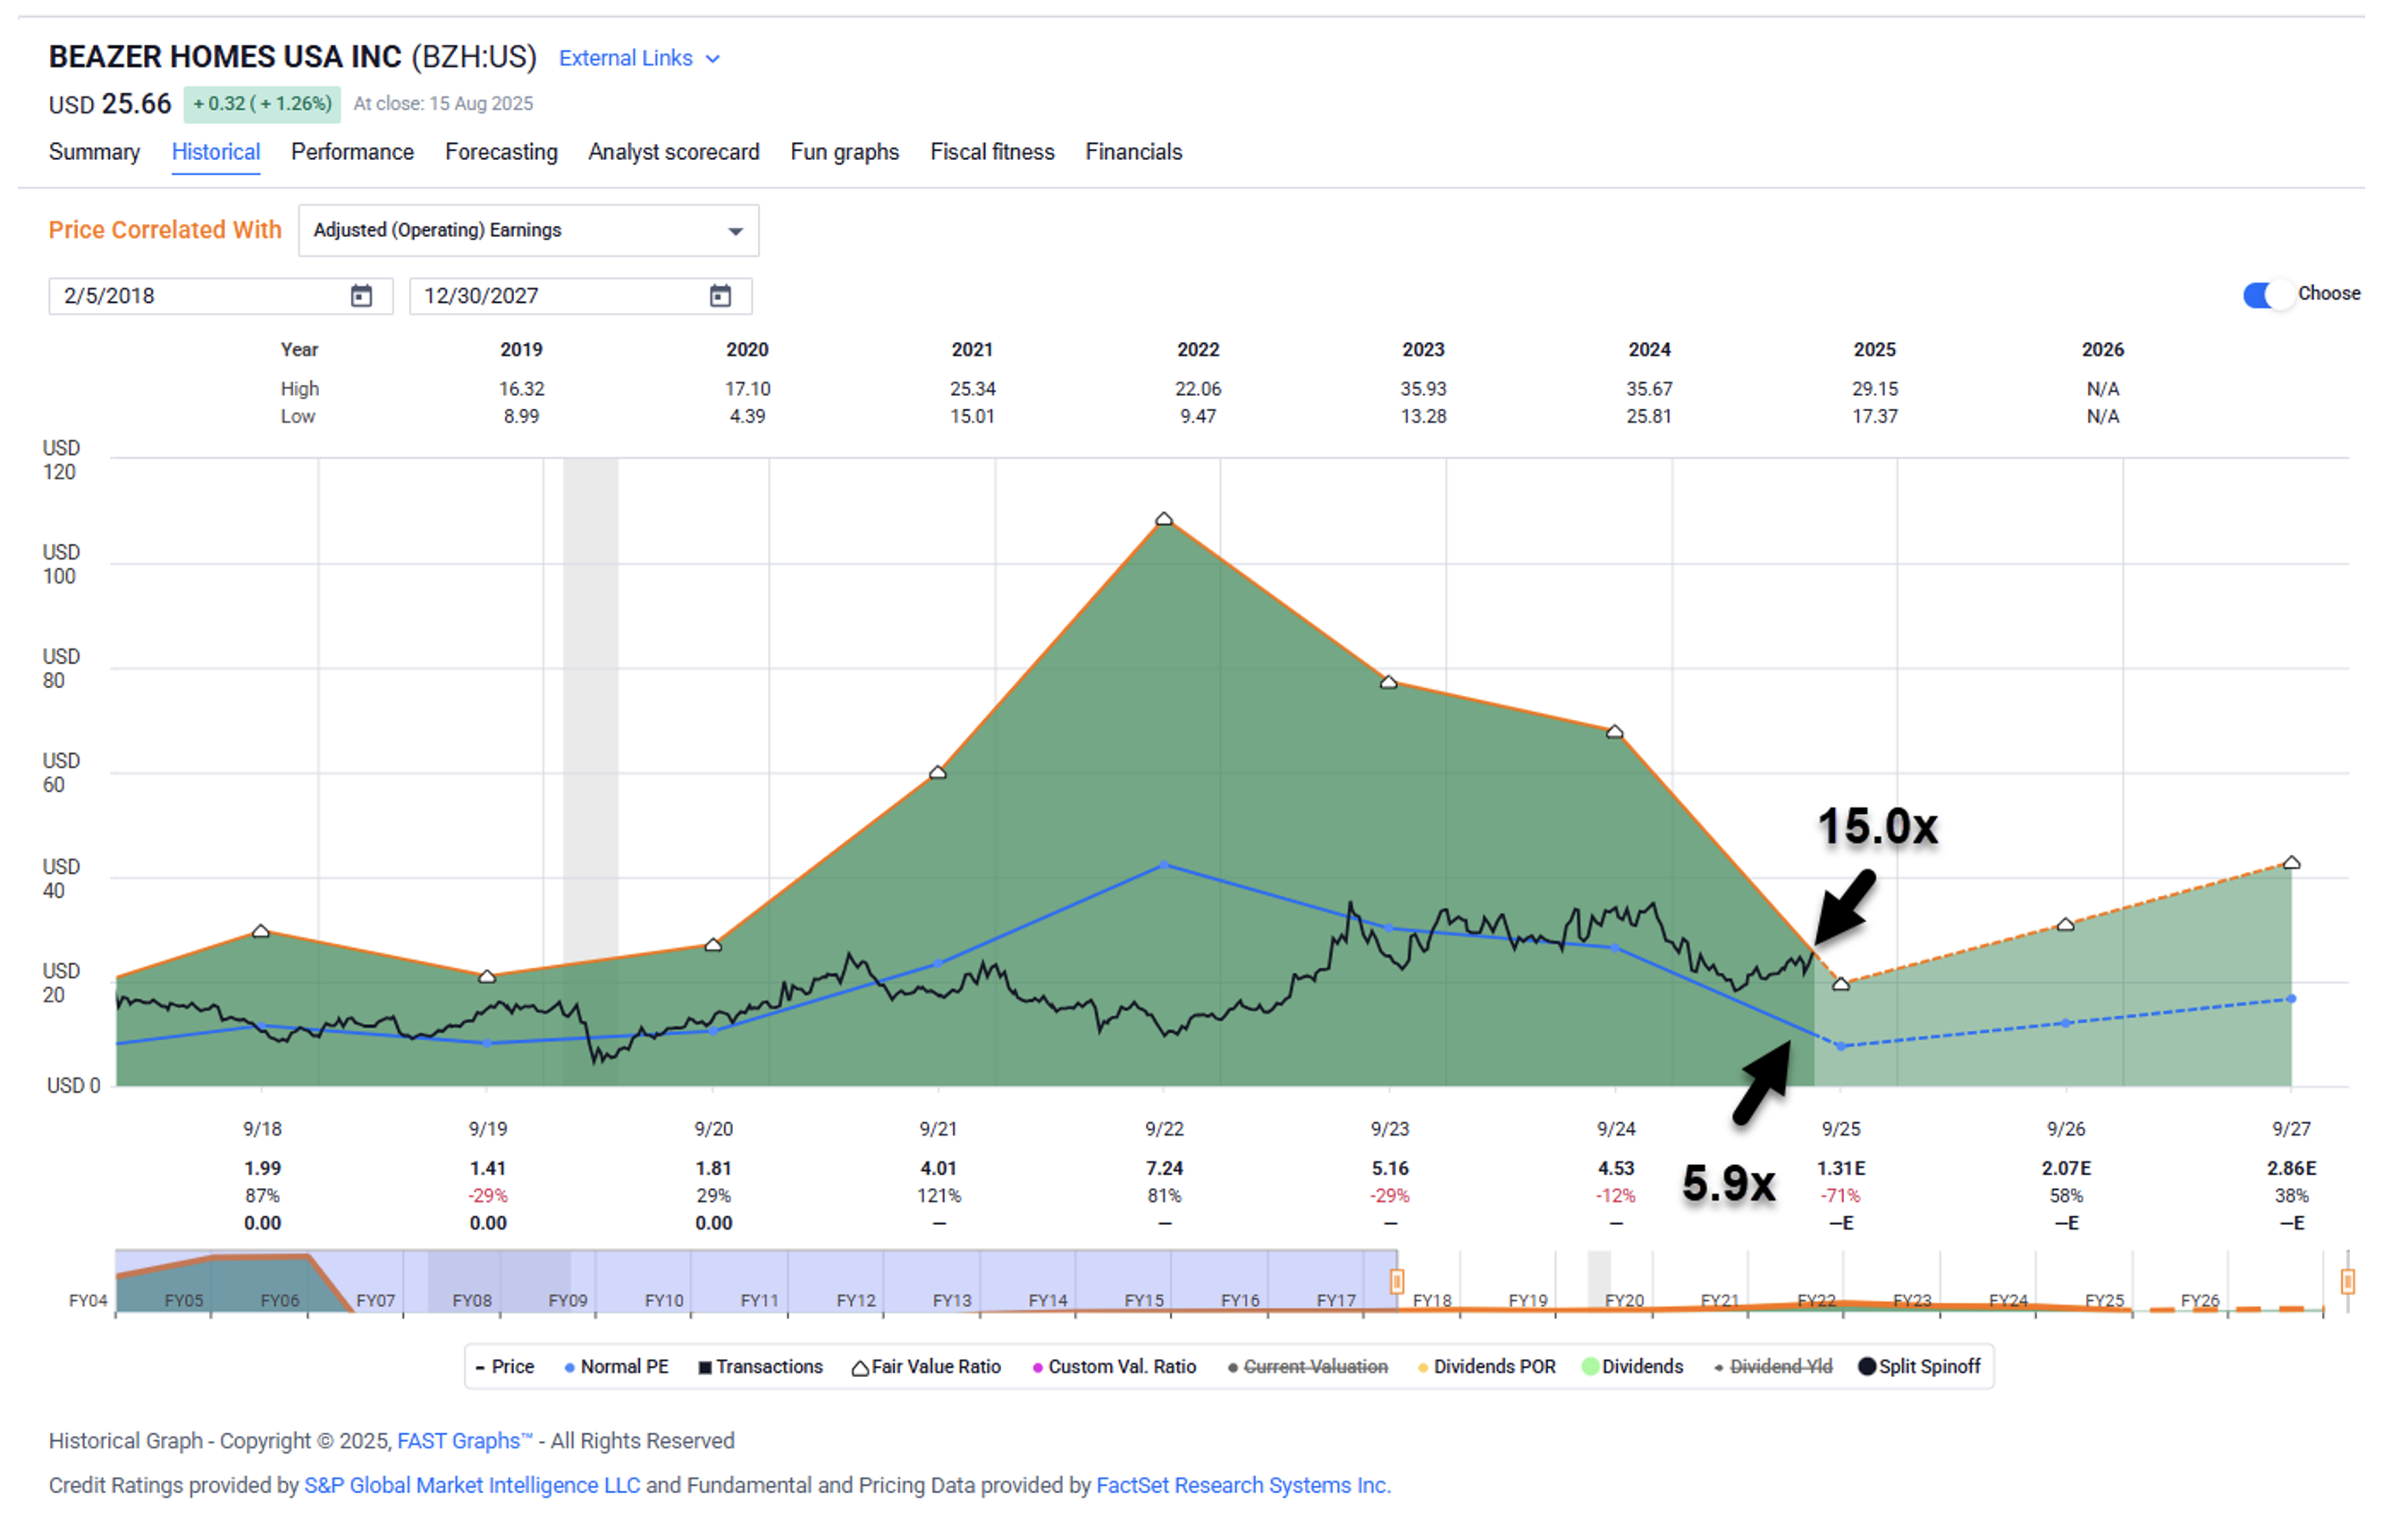Image resolution: width=2408 pixels, height=1526 pixels.
Task: Go to the Forecasting tab
Action: tap(501, 152)
